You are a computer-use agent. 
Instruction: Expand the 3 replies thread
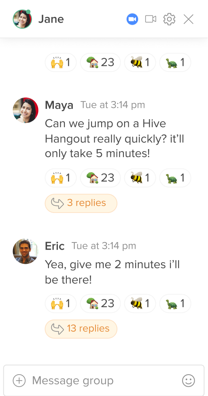tap(81, 203)
